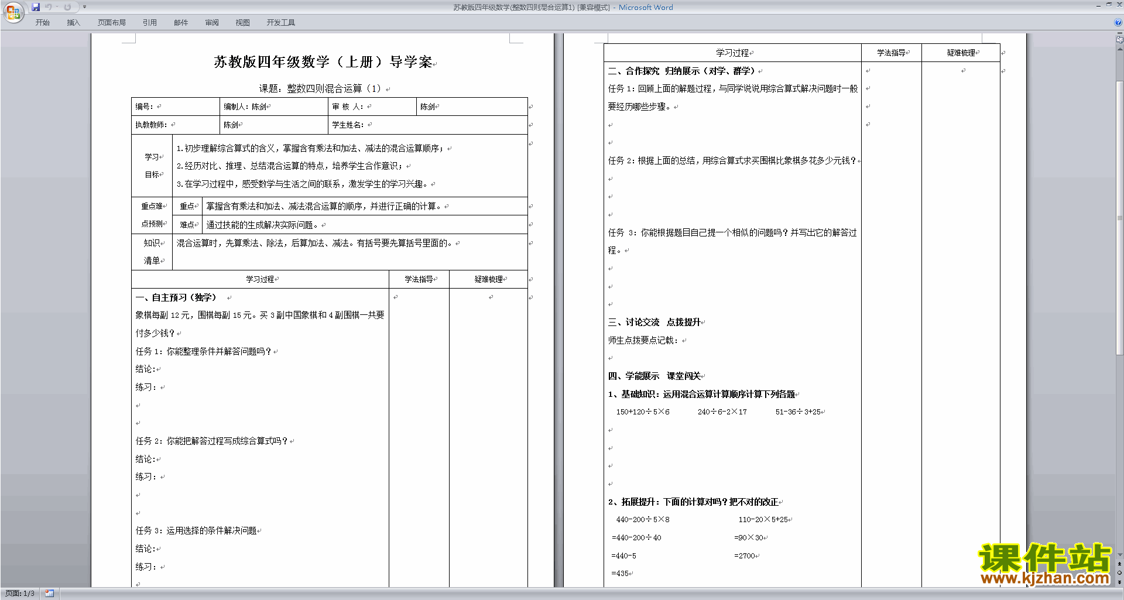Select the 邮件 ribbon tab

click(x=181, y=23)
